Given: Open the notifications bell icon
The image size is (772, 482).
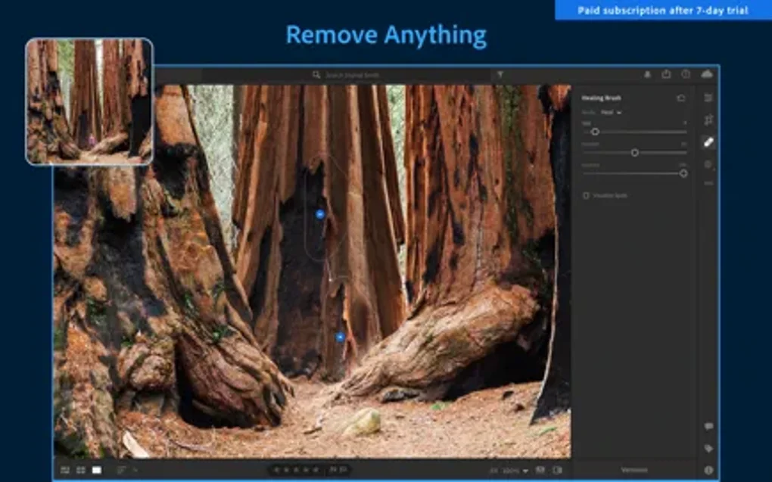Looking at the screenshot, I should 647,74.
